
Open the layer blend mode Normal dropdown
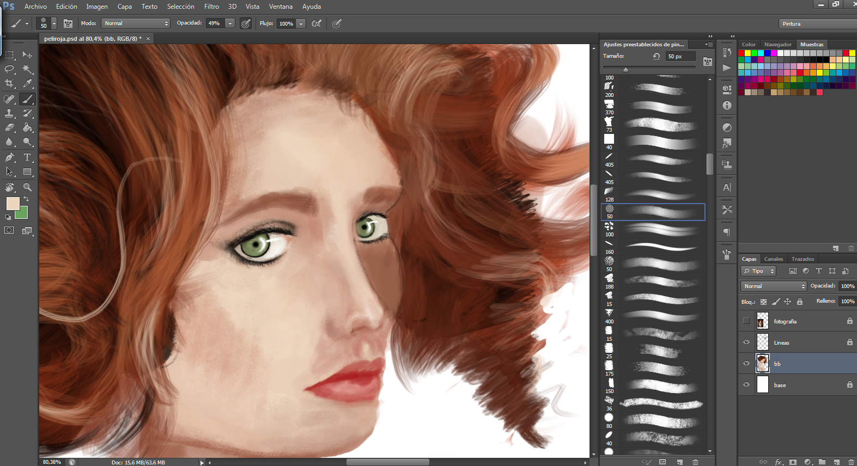pos(774,286)
